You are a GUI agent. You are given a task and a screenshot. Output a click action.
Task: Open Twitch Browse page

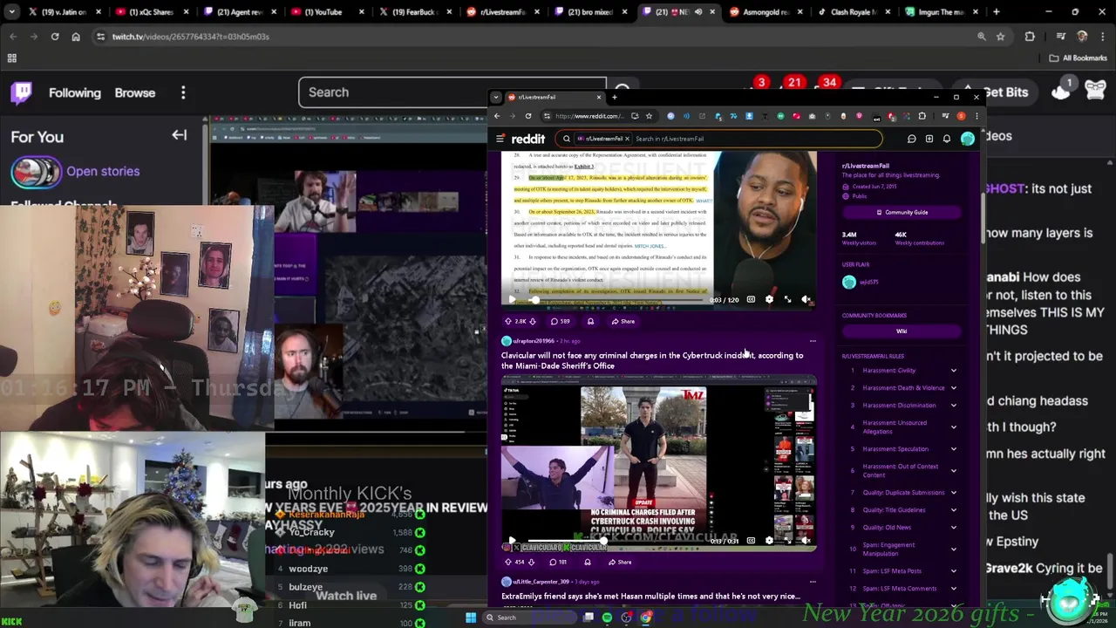(135, 92)
